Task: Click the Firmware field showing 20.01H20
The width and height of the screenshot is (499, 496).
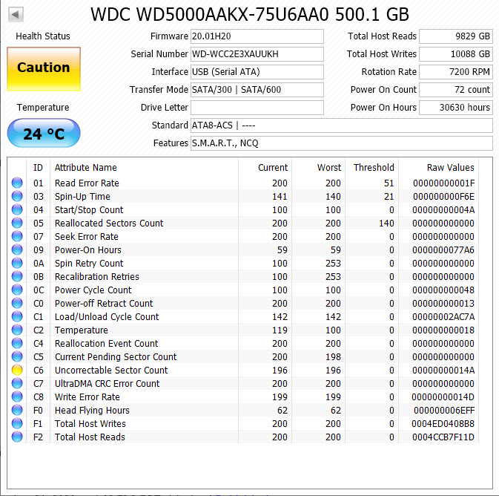Action: coord(257,36)
